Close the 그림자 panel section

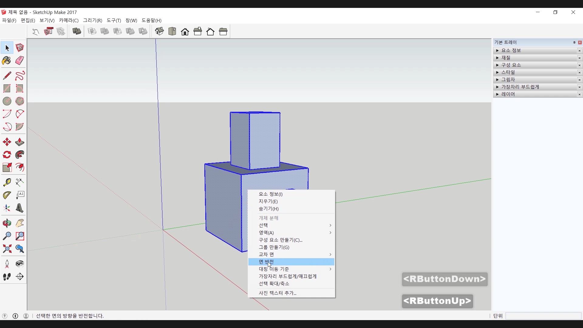[579, 80]
